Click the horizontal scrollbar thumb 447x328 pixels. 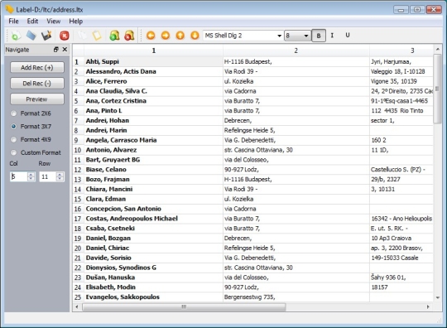pos(184,306)
